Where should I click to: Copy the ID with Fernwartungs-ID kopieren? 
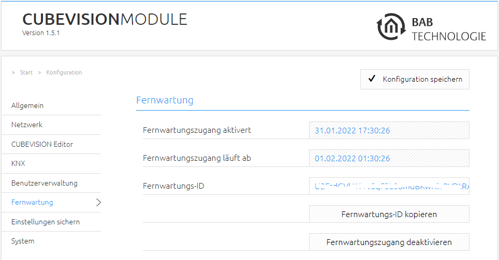(389, 214)
